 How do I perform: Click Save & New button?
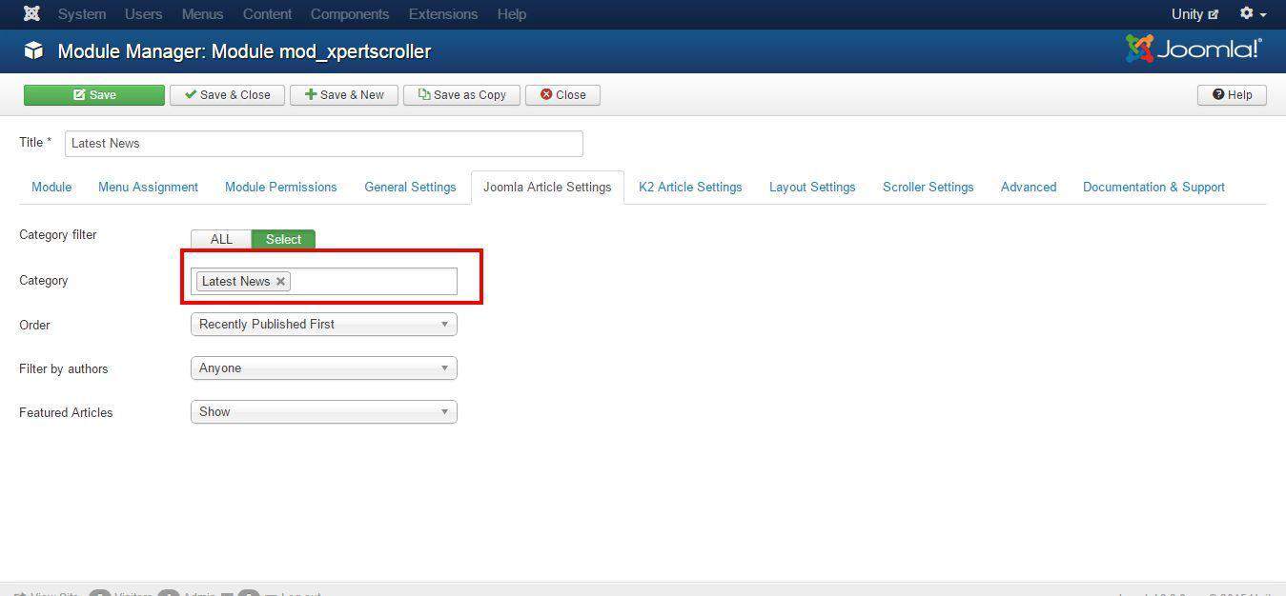tap(344, 95)
